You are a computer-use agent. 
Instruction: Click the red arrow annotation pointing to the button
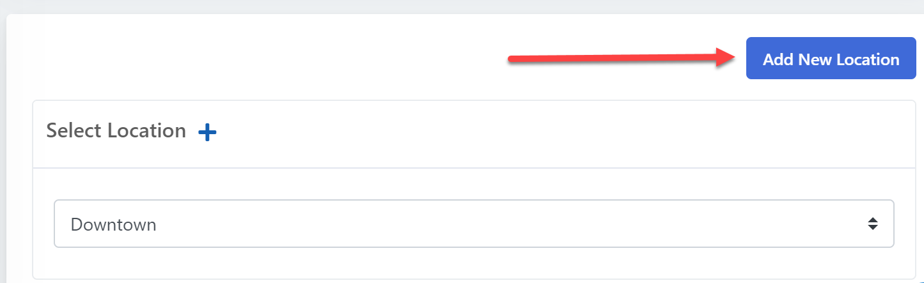click(620, 58)
